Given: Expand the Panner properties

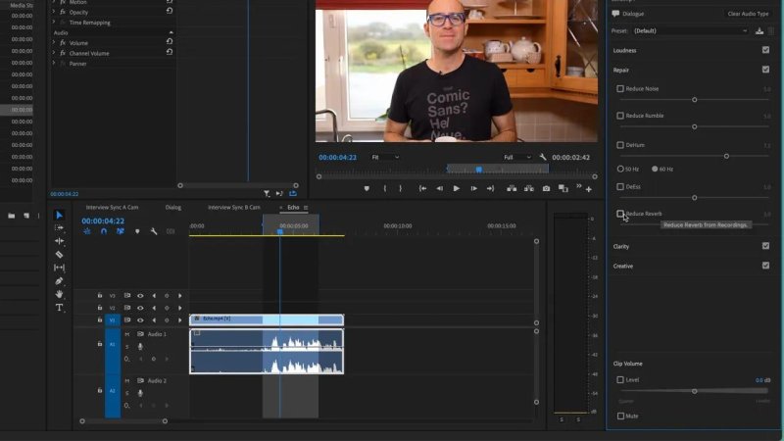Looking at the screenshot, I should pyautogui.click(x=54, y=63).
